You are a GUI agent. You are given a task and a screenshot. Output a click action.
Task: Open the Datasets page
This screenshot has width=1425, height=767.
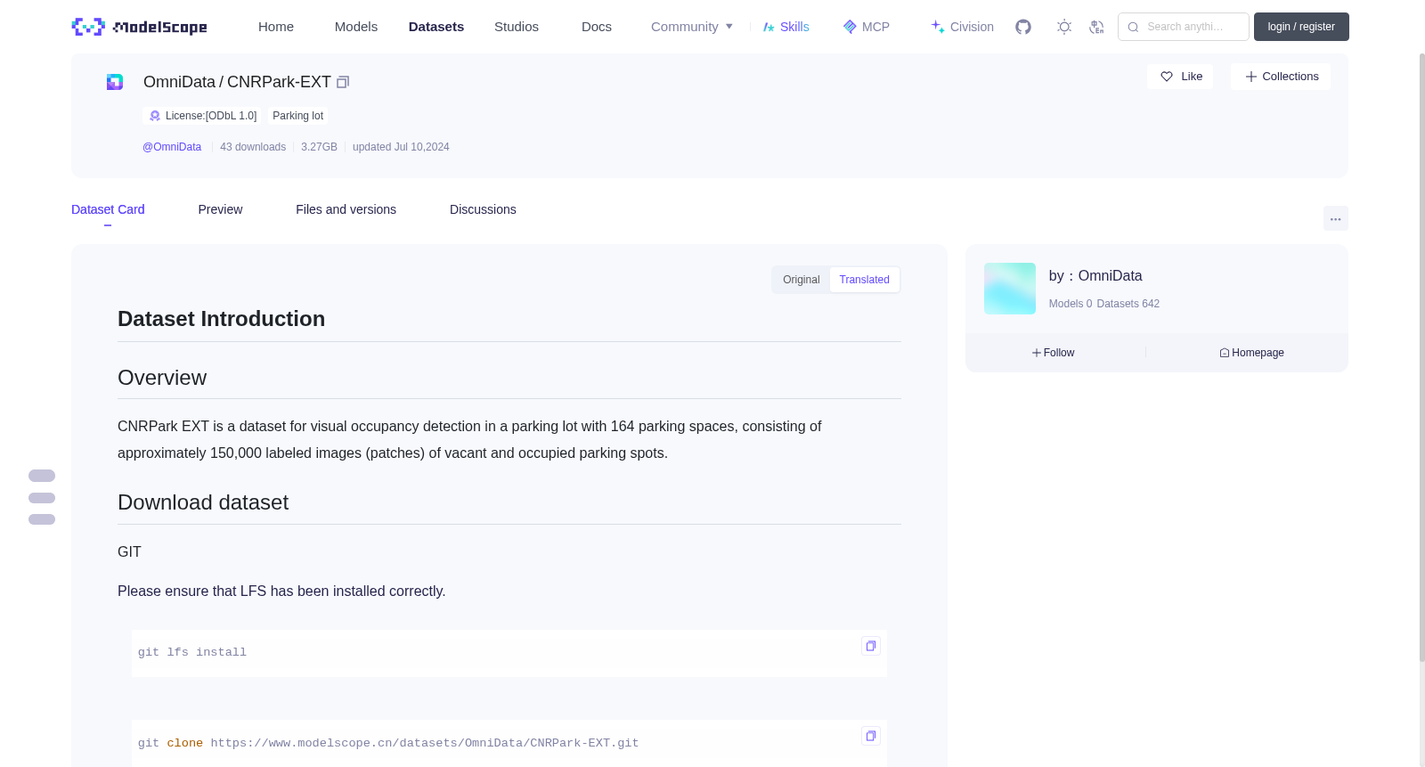coord(436,27)
